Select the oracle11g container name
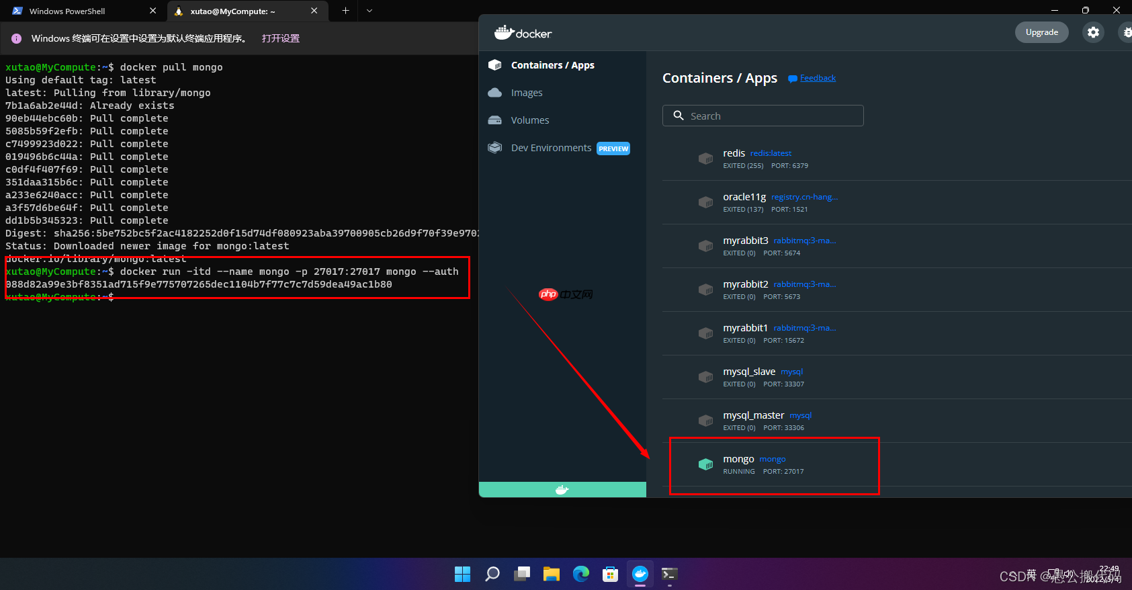Screen dimensions: 1132x590 (x=744, y=197)
